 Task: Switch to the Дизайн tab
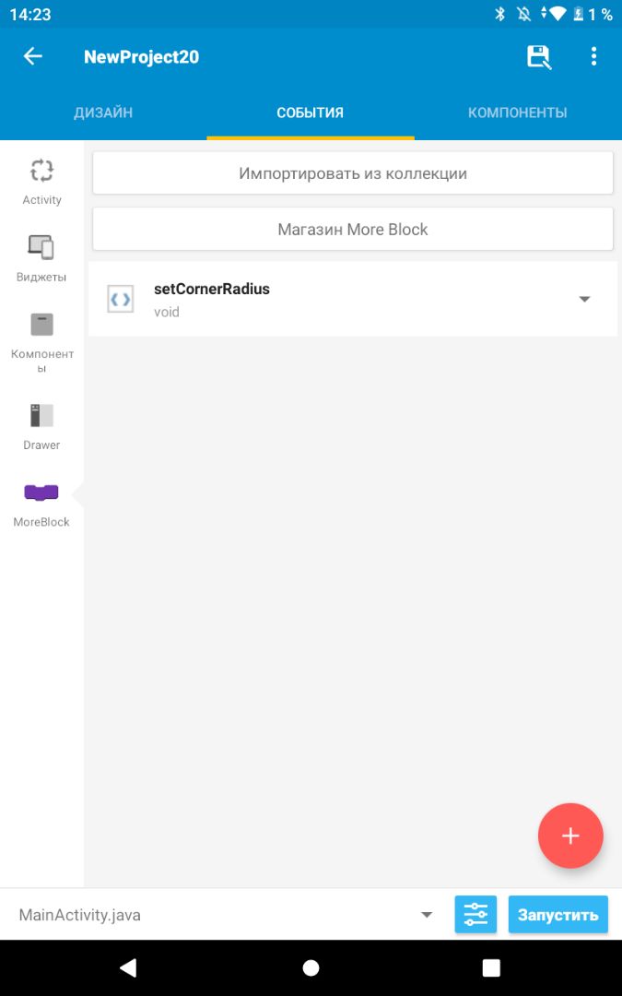pyautogui.click(x=103, y=113)
